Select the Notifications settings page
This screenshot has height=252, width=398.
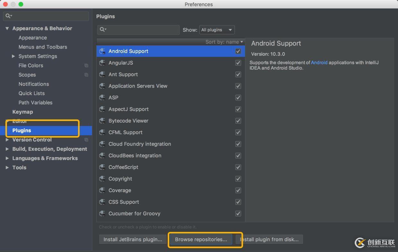click(x=34, y=84)
